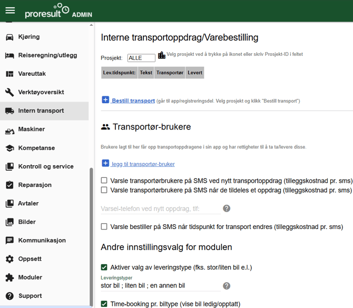
Task: Open Kjøring in the sidebar
Action: [28, 37]
